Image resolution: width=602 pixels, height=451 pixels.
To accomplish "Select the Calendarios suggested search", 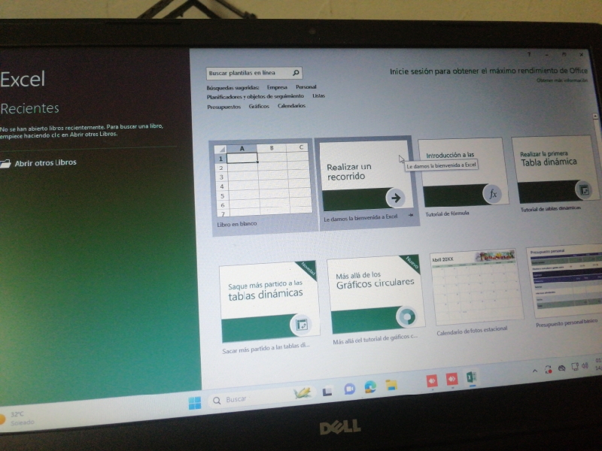I will 291,105.
